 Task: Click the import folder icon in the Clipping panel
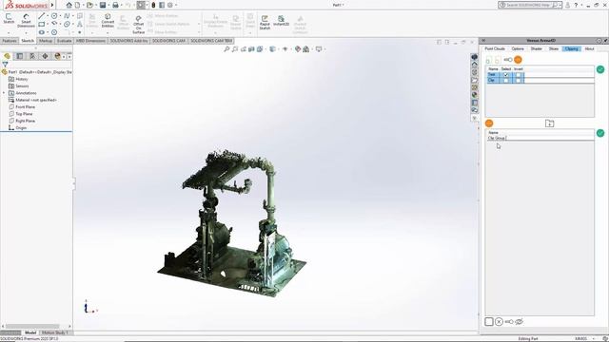(549, 123)
